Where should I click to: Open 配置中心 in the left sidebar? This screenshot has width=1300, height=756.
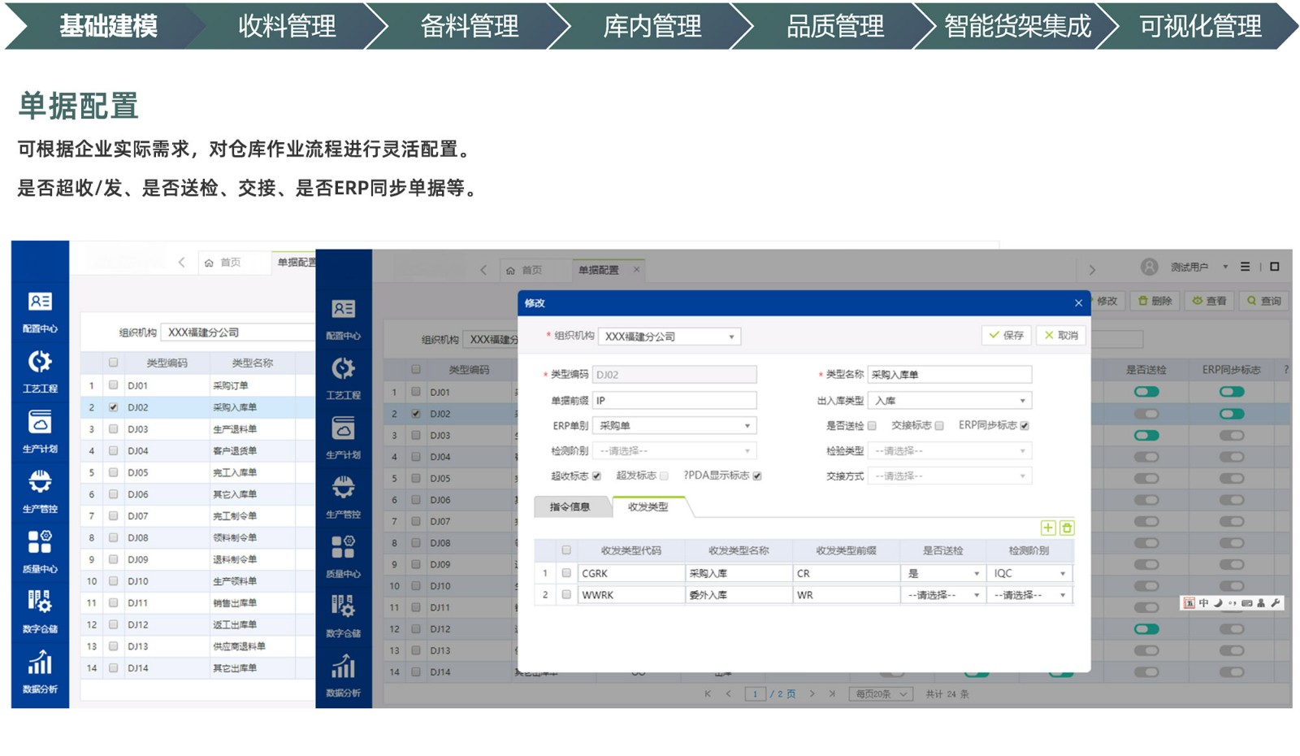tap(40, 311)
